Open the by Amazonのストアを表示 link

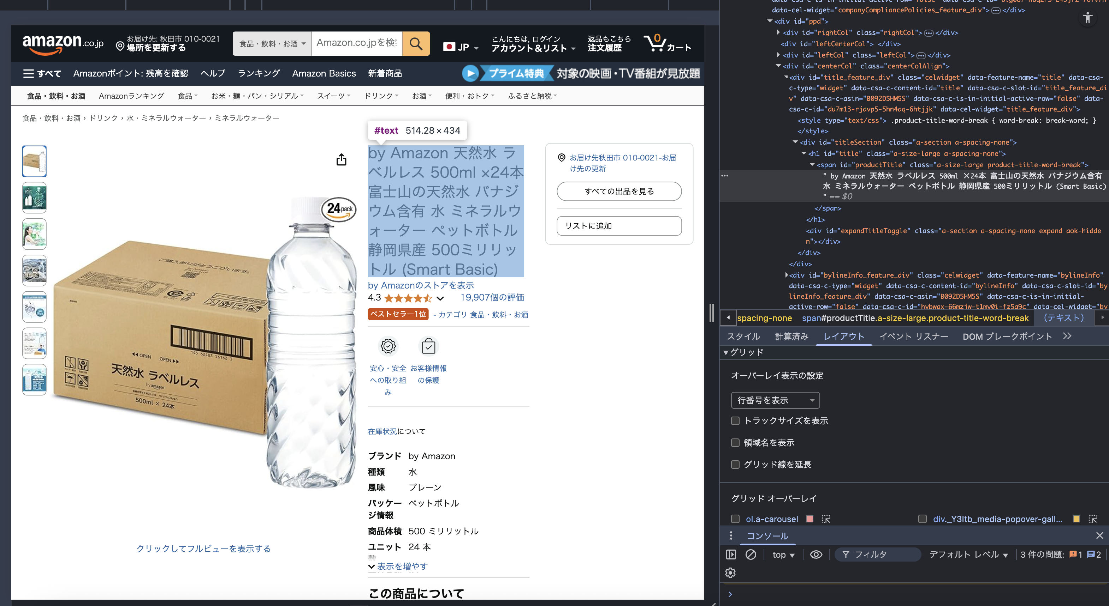click(420, 285)
